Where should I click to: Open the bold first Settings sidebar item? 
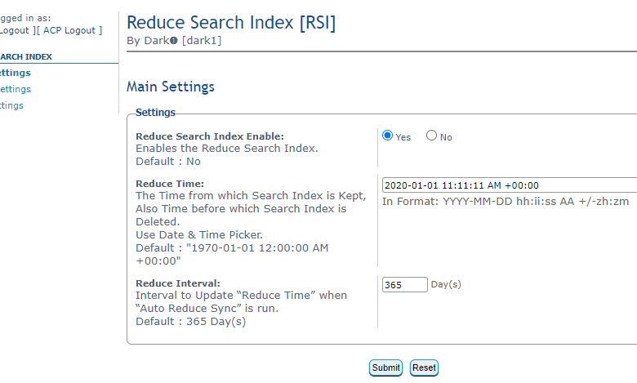pos(15,73)
